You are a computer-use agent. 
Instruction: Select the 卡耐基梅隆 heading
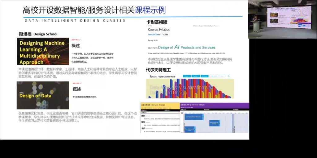(157, 22)
